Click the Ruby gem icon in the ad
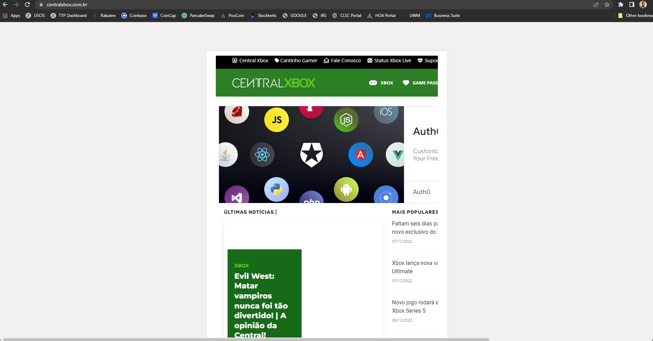The width and height of the screenshot is (653, 341). click(x=237, y=114)
